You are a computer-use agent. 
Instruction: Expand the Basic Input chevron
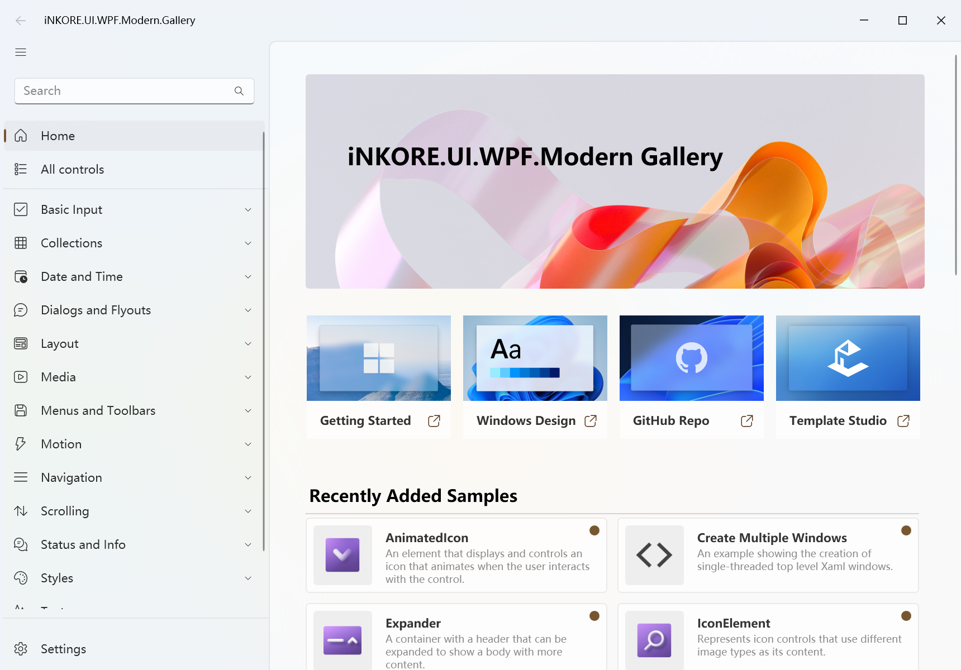pyautogui.click(x=248, y=210)
